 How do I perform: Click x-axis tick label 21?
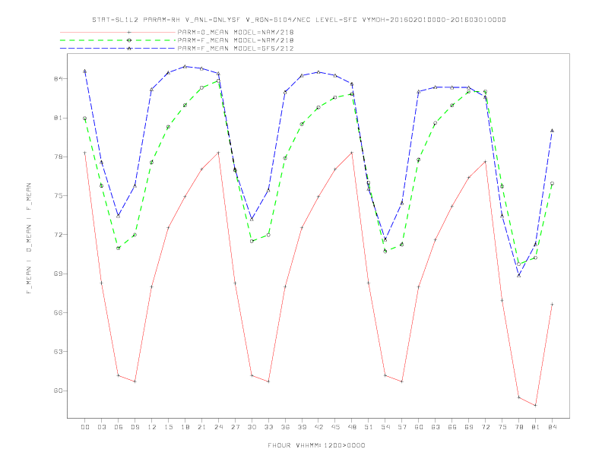coord(201,427)
